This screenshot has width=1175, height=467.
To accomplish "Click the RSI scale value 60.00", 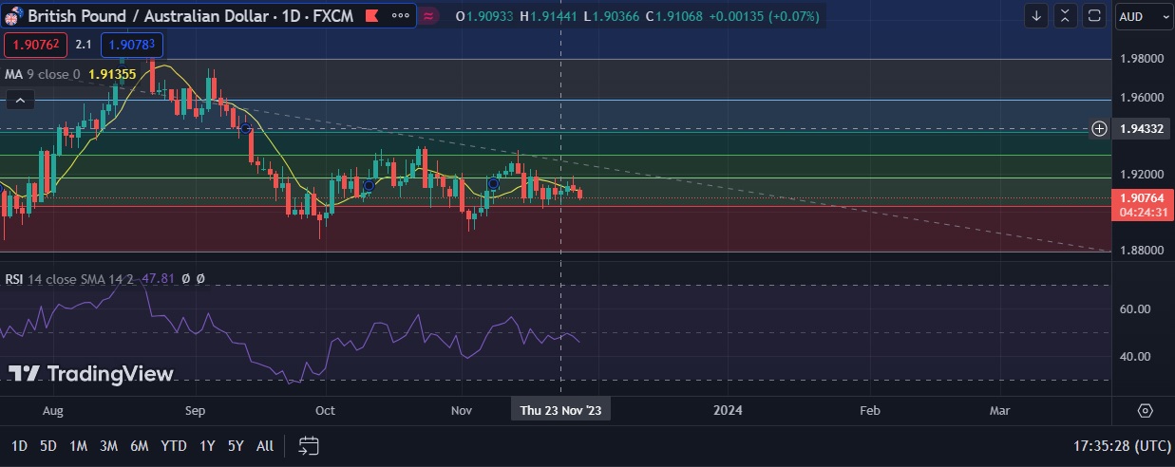I will click(x=1136, y=309).
